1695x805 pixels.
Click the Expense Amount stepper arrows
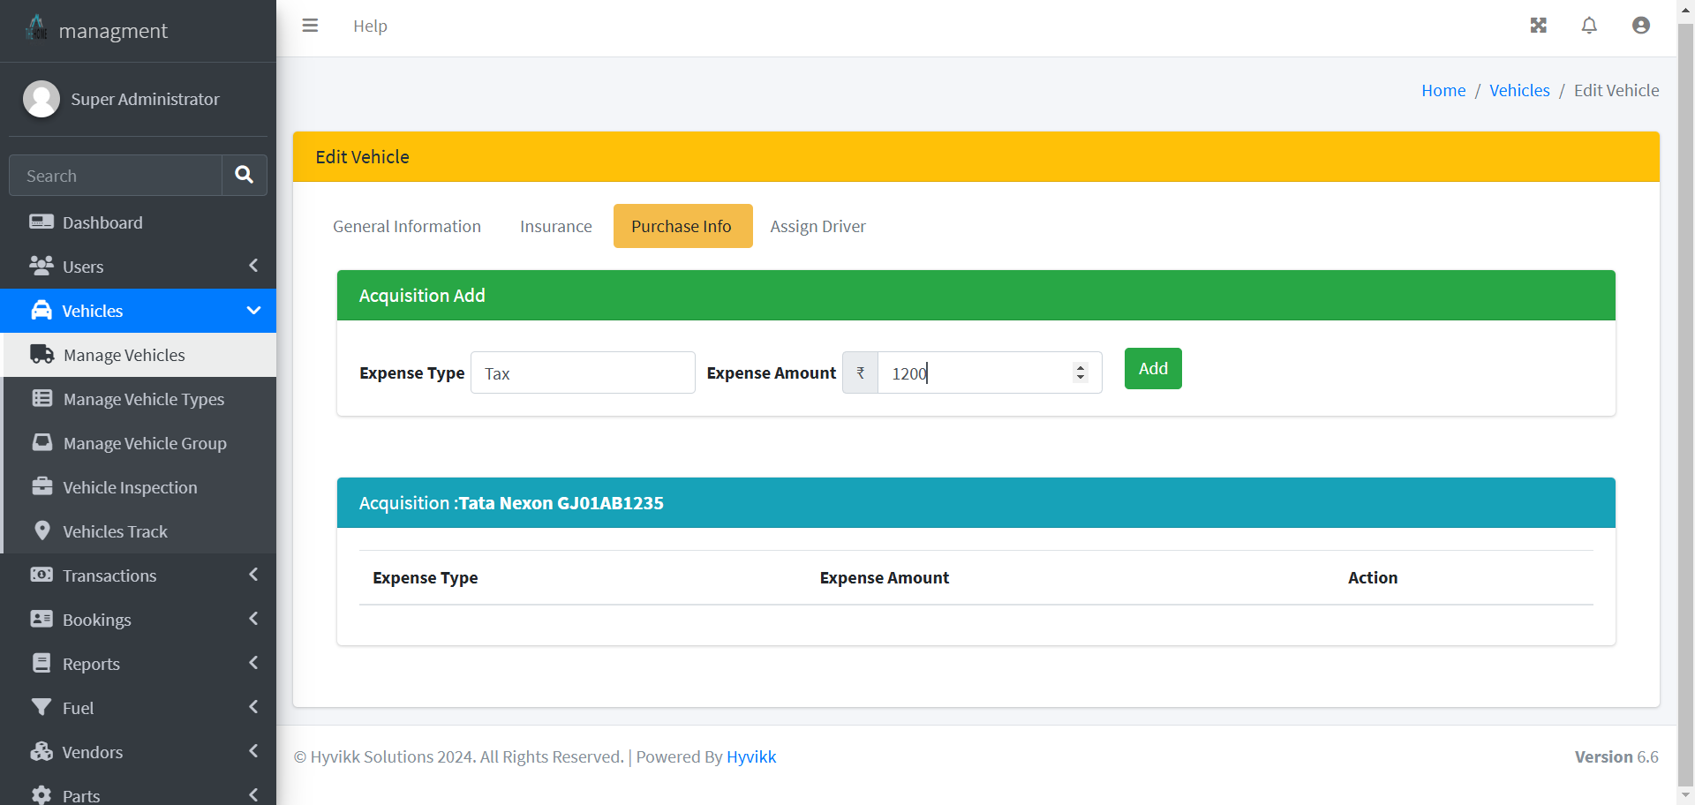(1080, 372)
